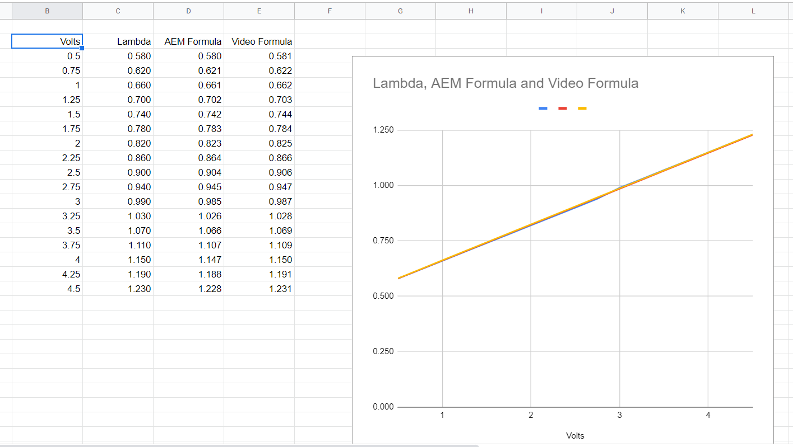The height and width of the screenshot is (447, 793).
Task: Click the blue legend marker
Action: (543, 109)
